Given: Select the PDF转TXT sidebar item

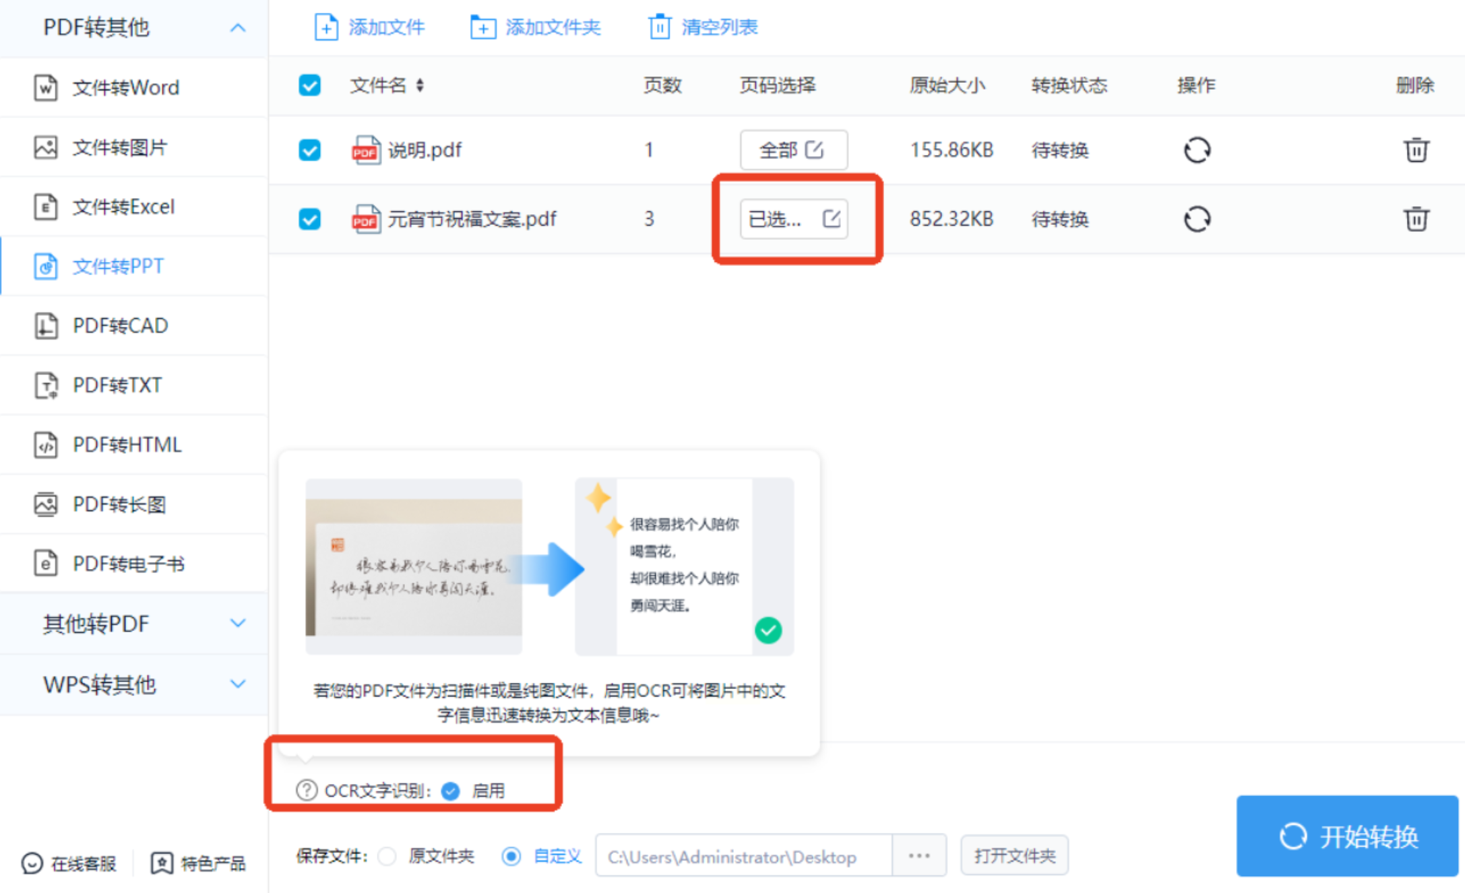Looking at the screenshot, I should coord(117,385).
